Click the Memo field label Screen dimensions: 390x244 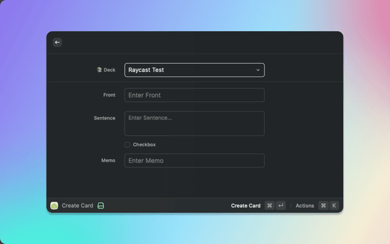[108, 160]
